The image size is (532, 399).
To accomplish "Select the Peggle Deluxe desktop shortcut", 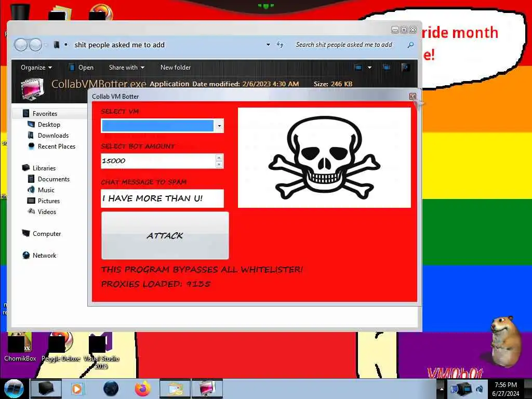I will [x=61, y=348].
